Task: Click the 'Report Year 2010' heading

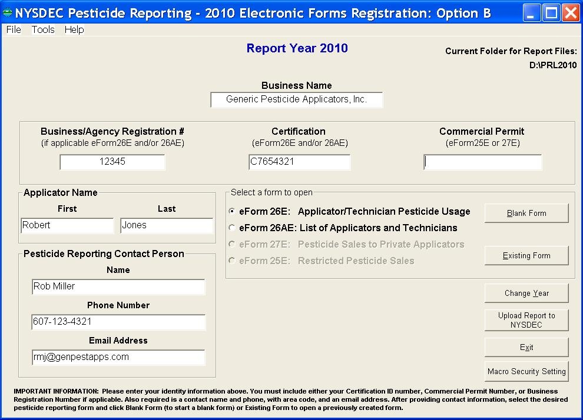Action: click(297, 48)
